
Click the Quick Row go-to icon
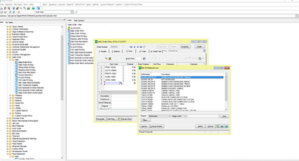coord(144,59)
